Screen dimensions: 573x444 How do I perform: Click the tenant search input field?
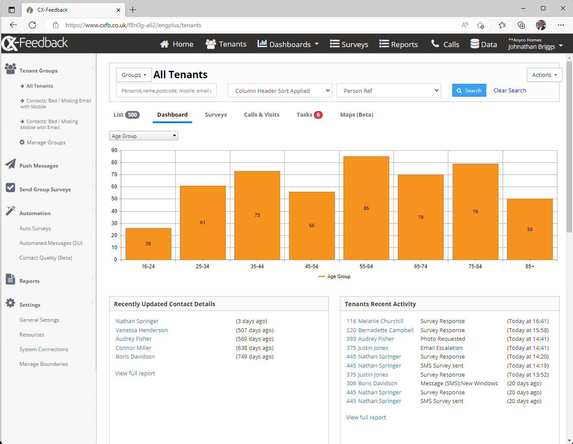click(166, 90)
